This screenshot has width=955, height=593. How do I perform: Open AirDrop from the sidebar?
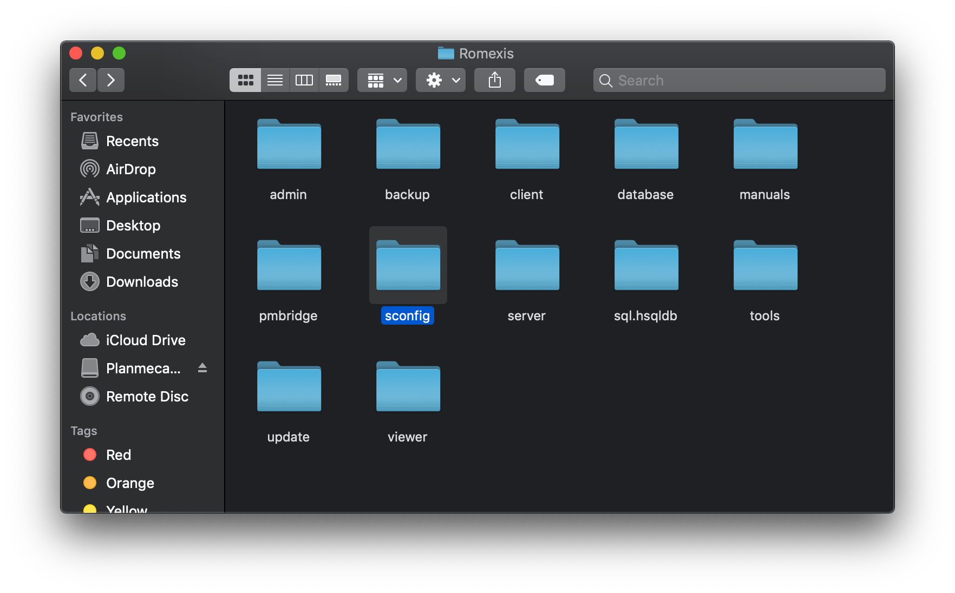[130, 169]
